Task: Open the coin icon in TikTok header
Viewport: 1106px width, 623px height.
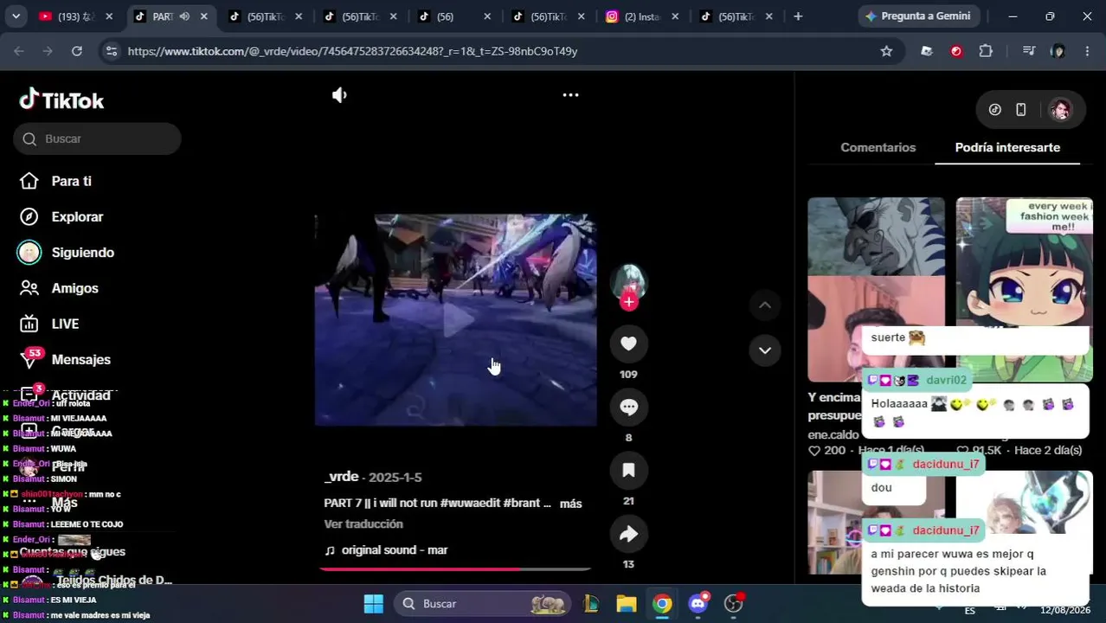Action: pyautogui.click(x=995, y=110)
